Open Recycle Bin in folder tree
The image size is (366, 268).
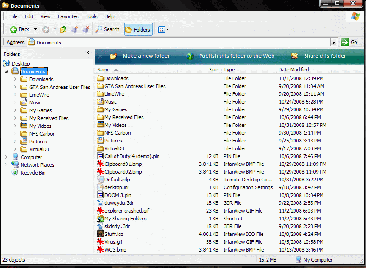[33, 173]
